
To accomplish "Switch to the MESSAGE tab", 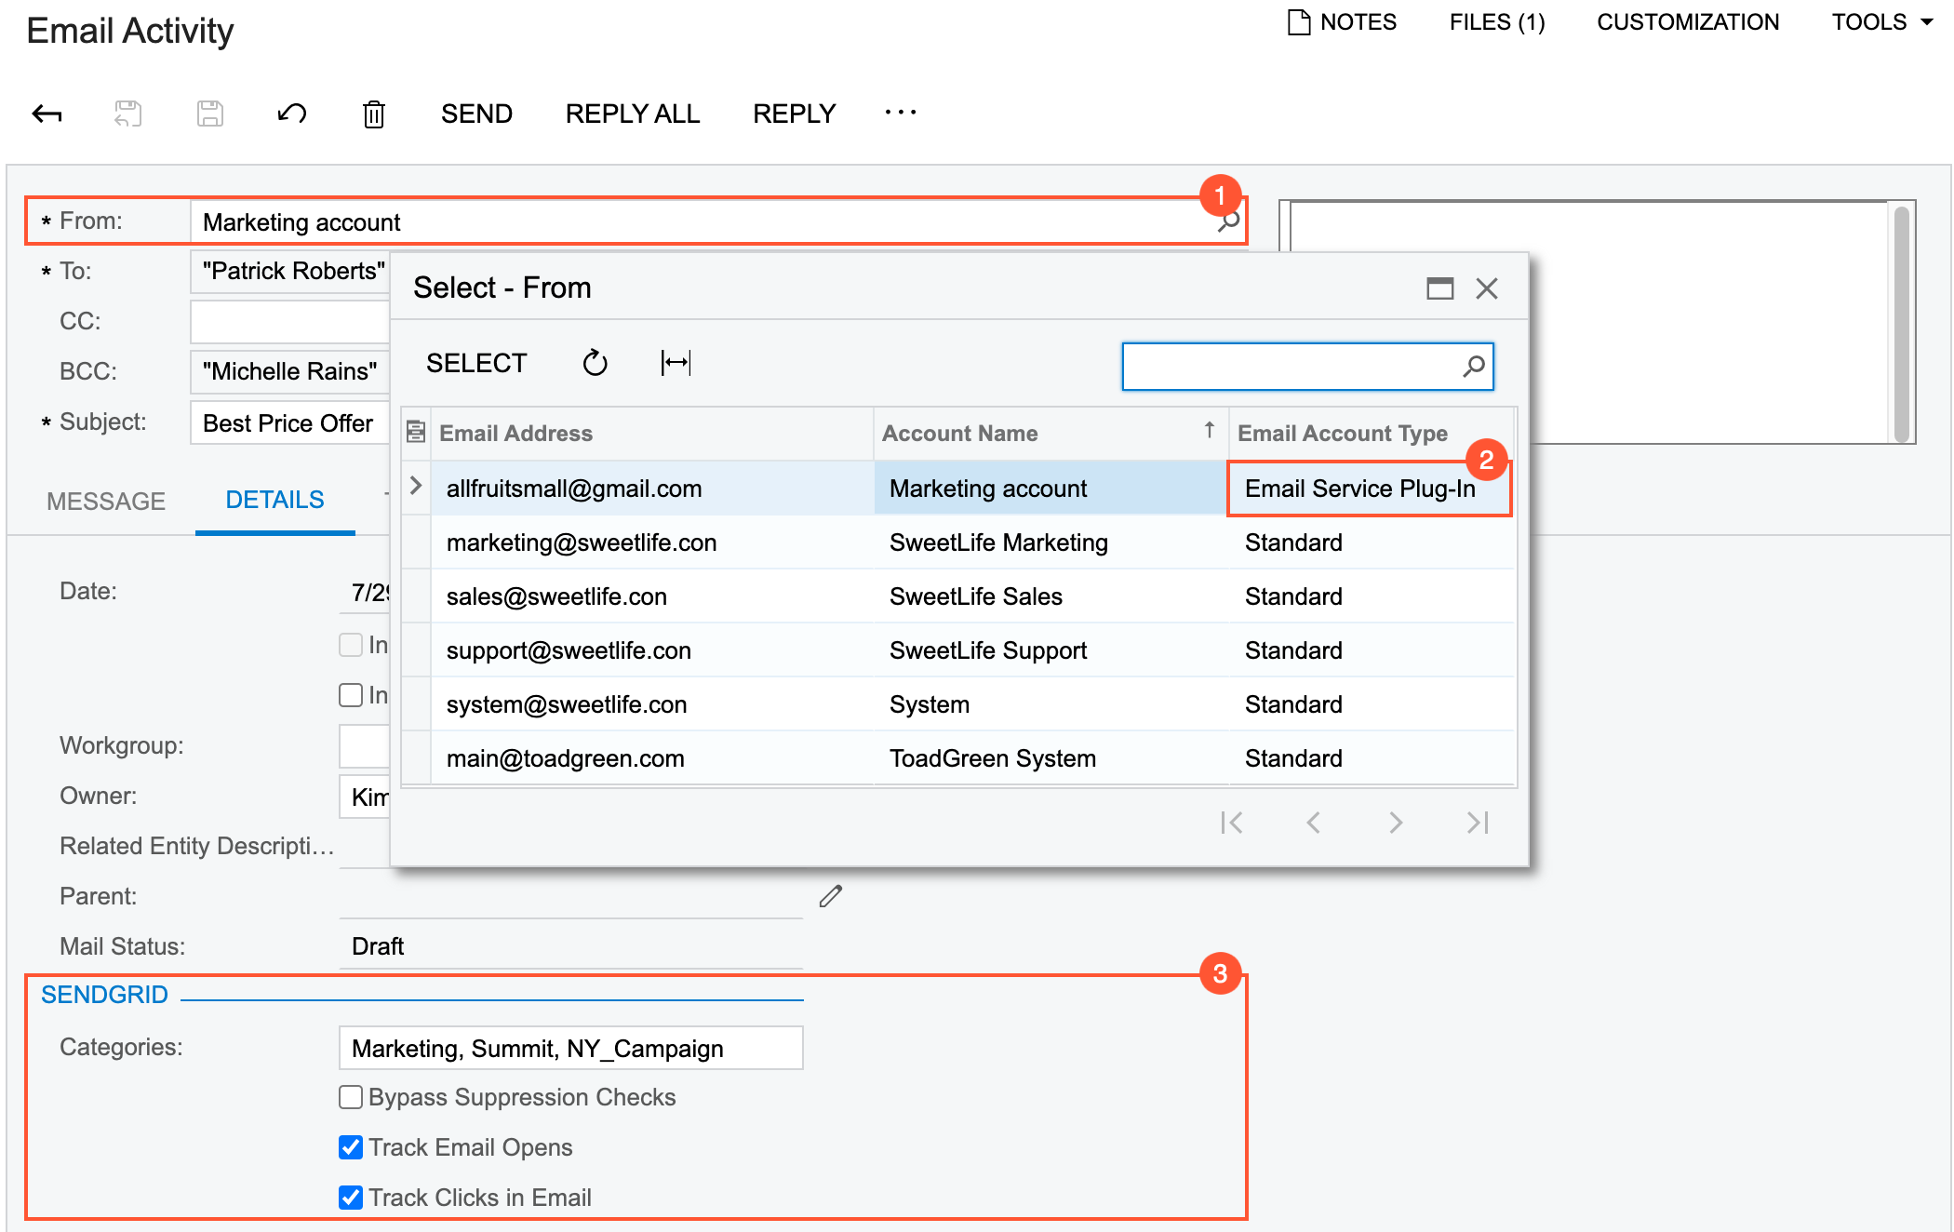I will coord(106,501).
